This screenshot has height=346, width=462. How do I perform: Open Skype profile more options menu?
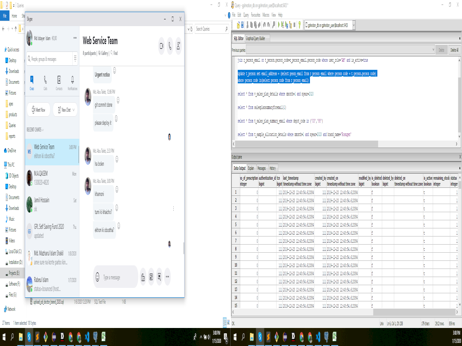75,38
